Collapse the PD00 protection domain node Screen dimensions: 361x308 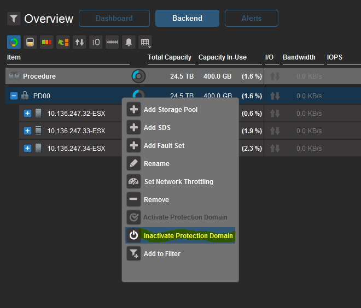pyautogui.click(x=14, y=96)
